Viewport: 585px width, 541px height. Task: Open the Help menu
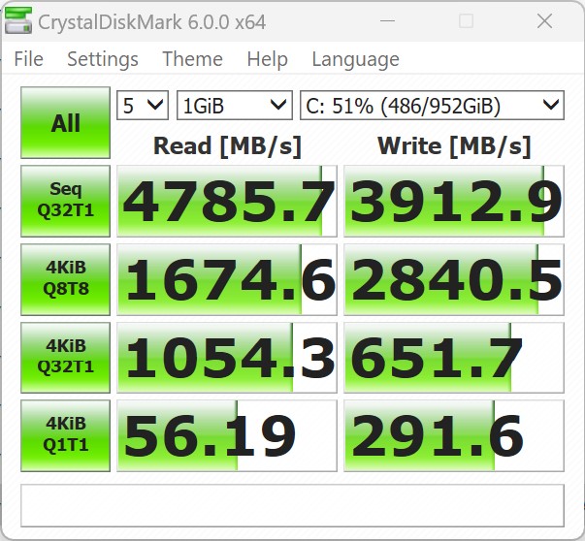267,59
